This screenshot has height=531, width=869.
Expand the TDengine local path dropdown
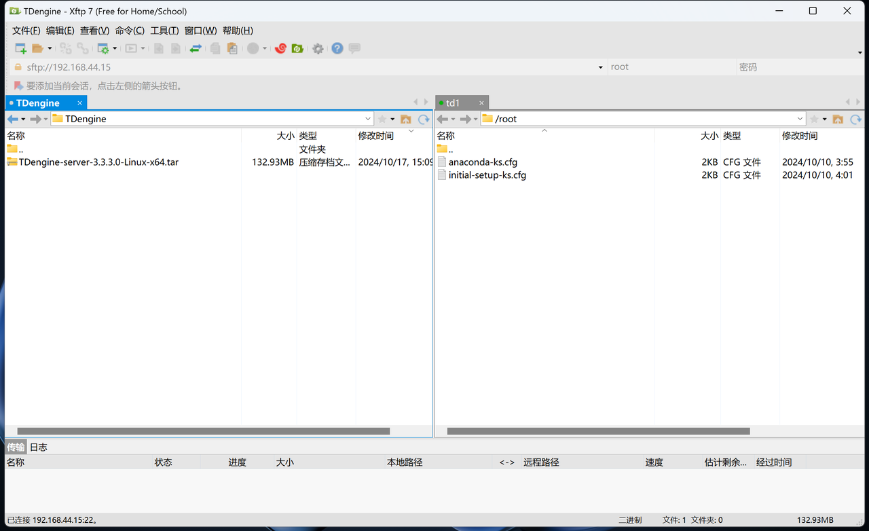click(x=369, y=119)
